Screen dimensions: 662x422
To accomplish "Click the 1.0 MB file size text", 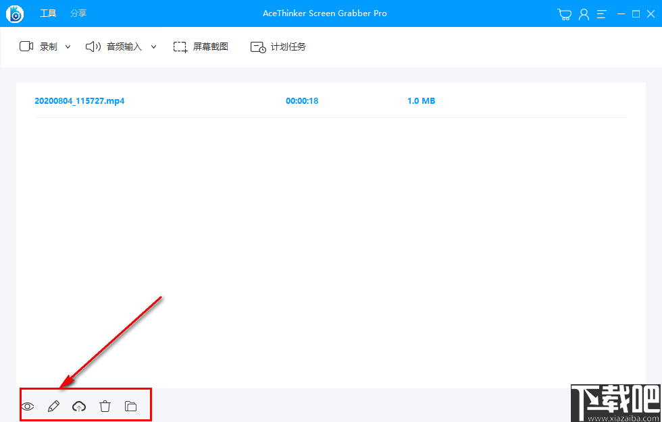I will (421, 100).
